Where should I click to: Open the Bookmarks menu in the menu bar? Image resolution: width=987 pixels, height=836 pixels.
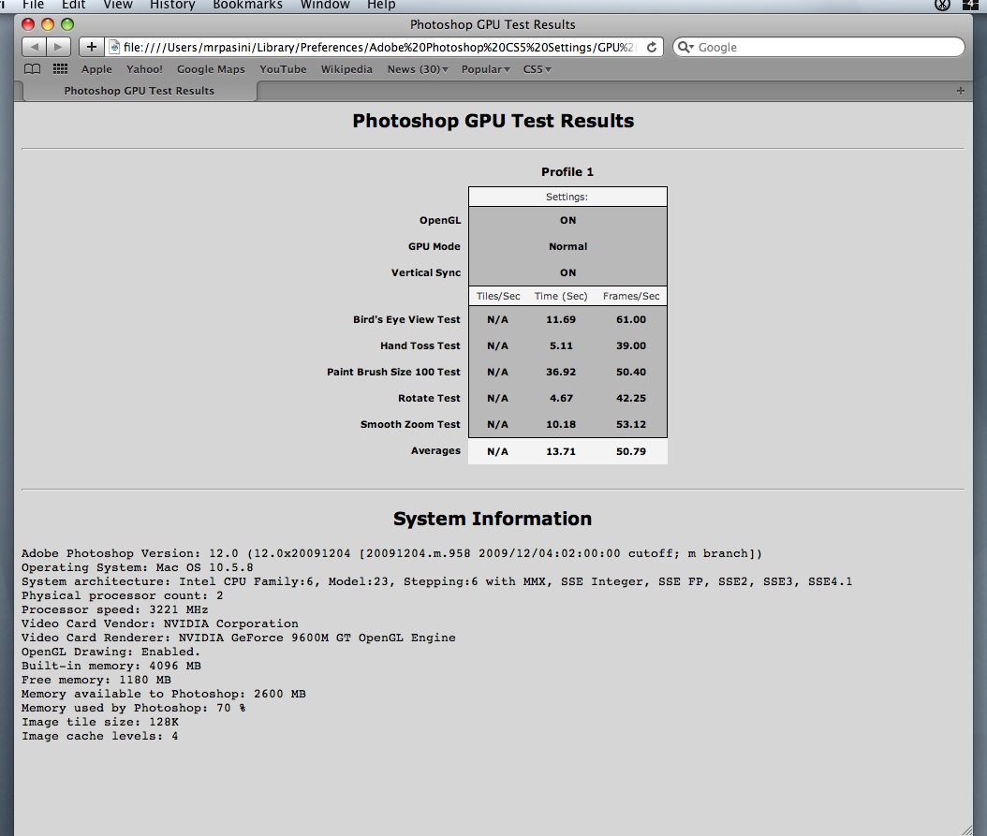(x=247, y=5)
